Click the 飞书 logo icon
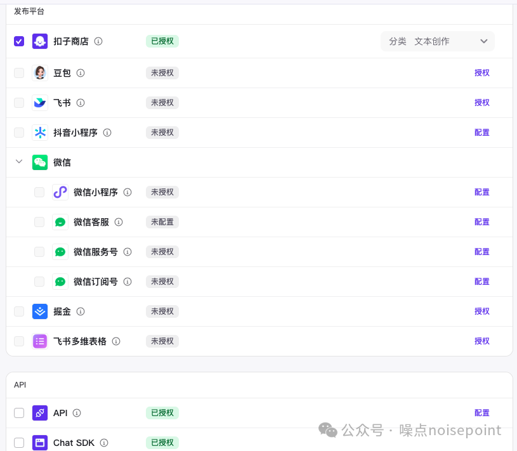The image size is (517, 451). [x=40, y=103]
